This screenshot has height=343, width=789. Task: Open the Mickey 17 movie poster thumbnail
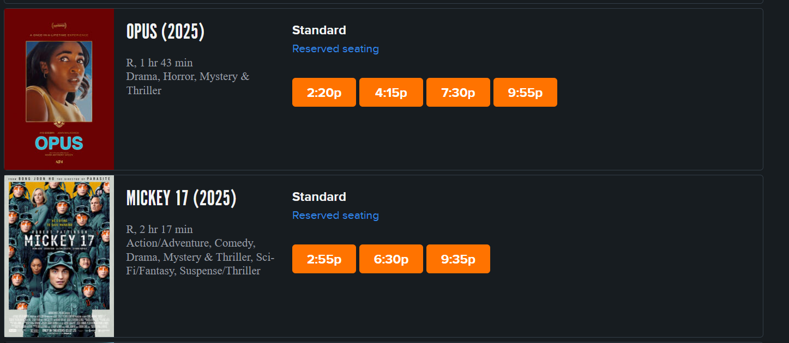[x=59, y=256]
